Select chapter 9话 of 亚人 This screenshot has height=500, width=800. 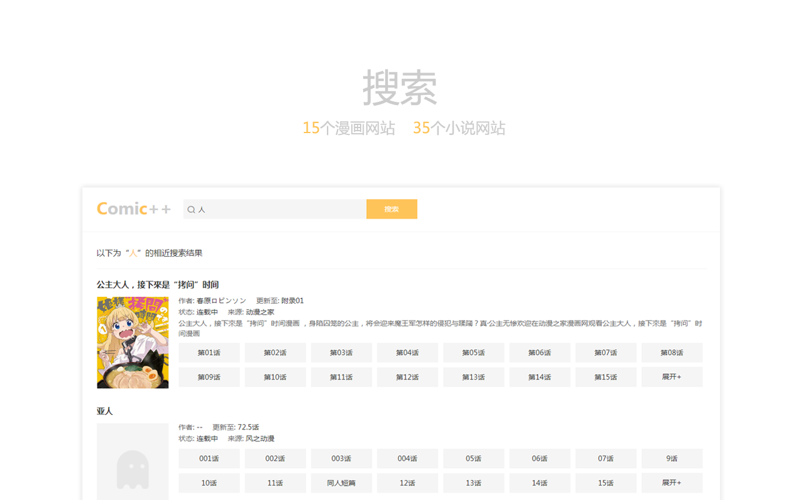(x=671, y=458)
